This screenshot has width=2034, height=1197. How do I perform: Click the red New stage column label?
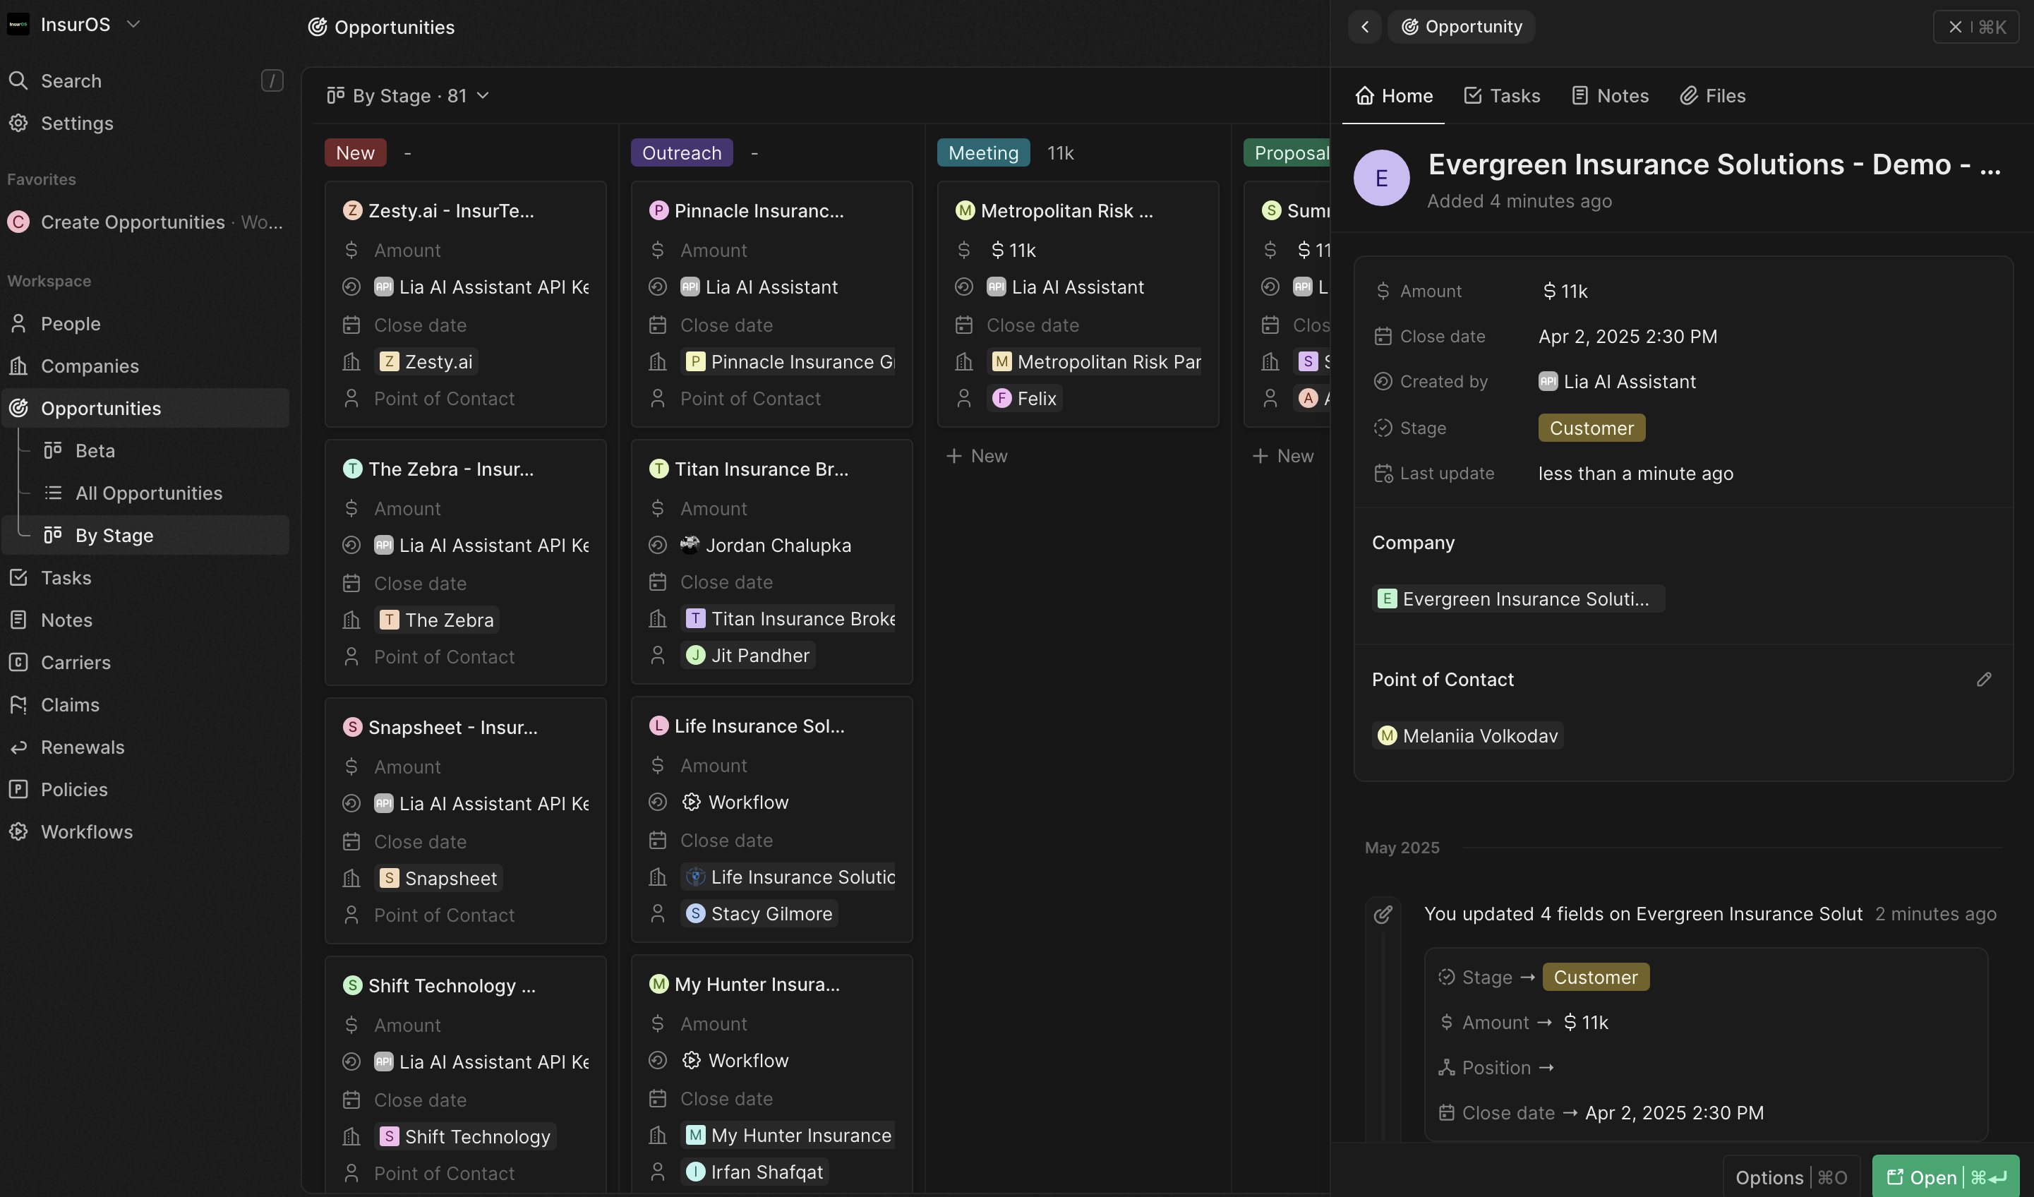355,153
